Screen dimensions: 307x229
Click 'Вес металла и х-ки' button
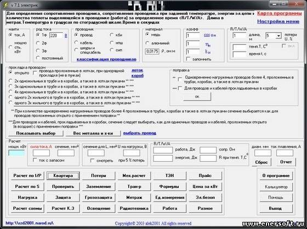(x=93, y=133)
